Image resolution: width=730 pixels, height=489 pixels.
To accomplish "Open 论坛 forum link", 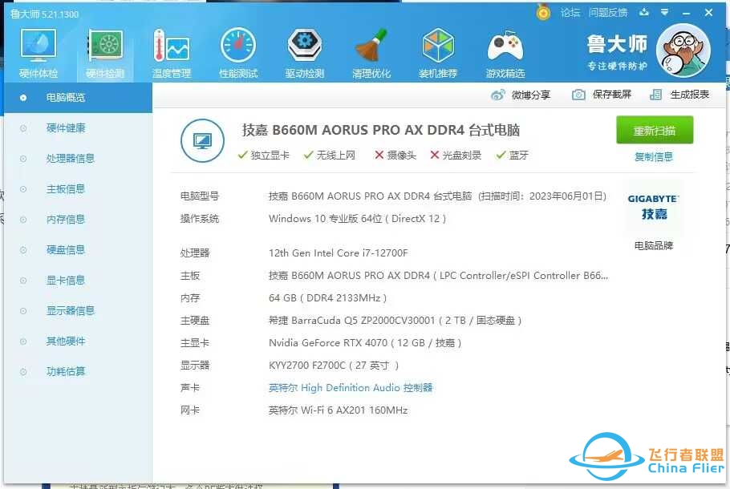I will (570, 13).
